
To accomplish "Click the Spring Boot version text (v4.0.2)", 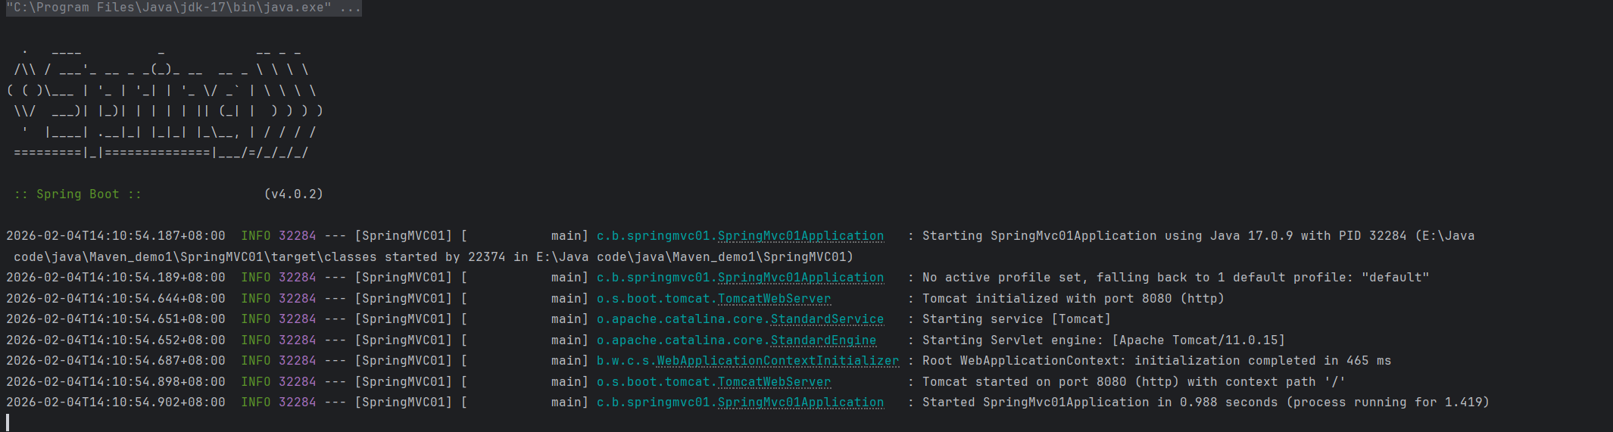I will tap(294, 194).
